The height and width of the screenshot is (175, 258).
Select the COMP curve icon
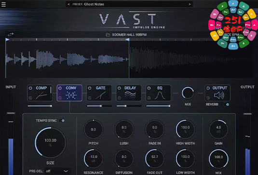point(42,95)
